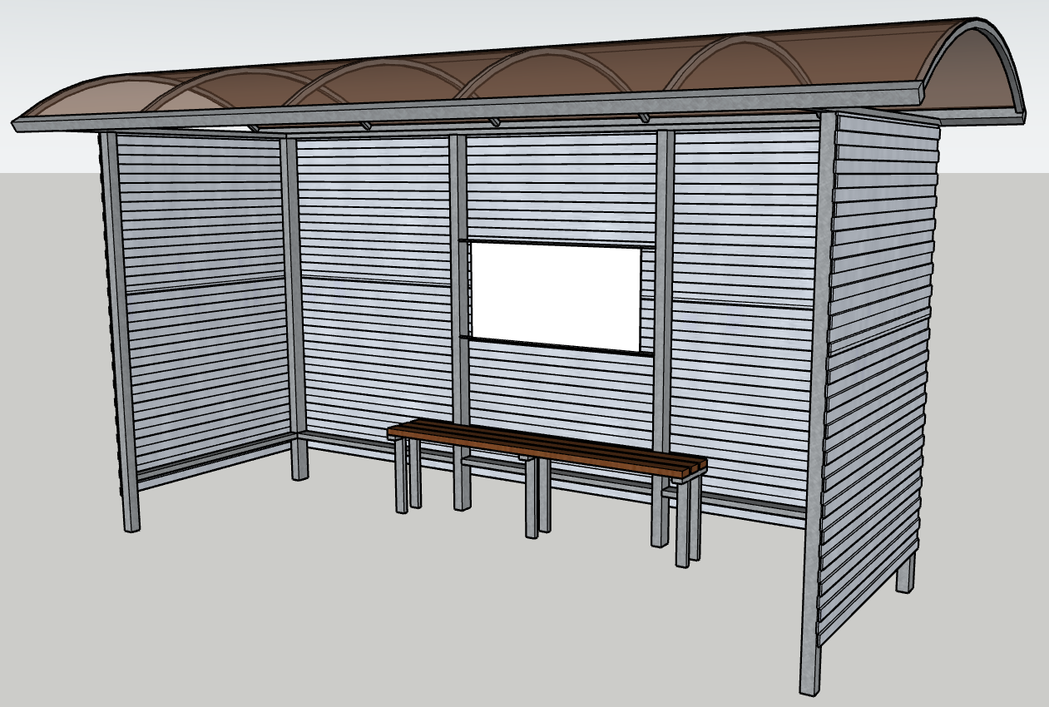Viewport: 1049px width, 707px height.
Task: Select the right side exterior slatted wall
Action: 878,374
